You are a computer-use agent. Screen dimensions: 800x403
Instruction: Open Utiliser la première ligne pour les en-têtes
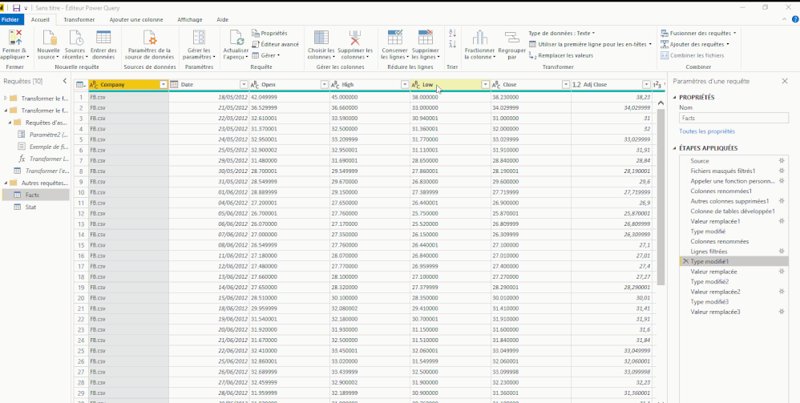(x=590, y=44)
